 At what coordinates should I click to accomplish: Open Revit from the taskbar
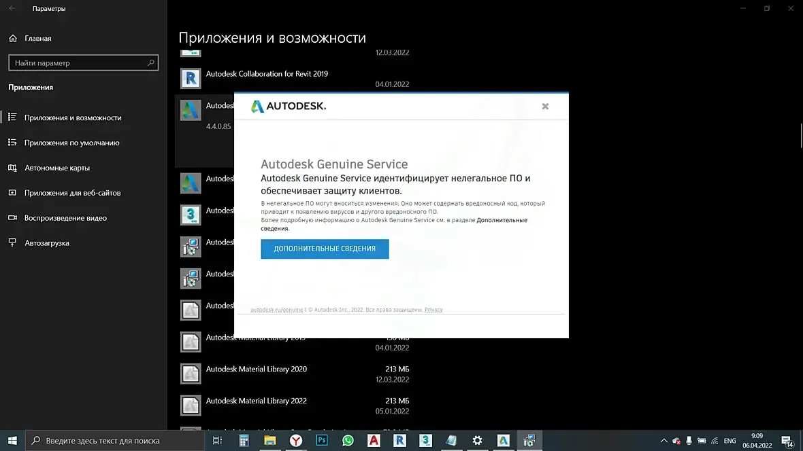(x=400, y=440)
